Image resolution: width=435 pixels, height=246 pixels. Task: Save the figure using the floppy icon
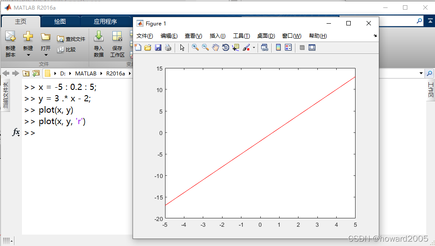click(x=158, y=48)
